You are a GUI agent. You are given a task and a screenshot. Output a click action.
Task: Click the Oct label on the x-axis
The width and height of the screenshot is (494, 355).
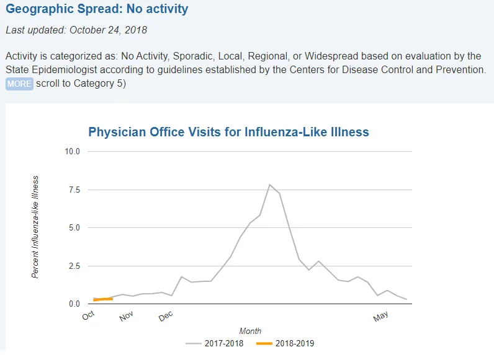coord(88,315)
